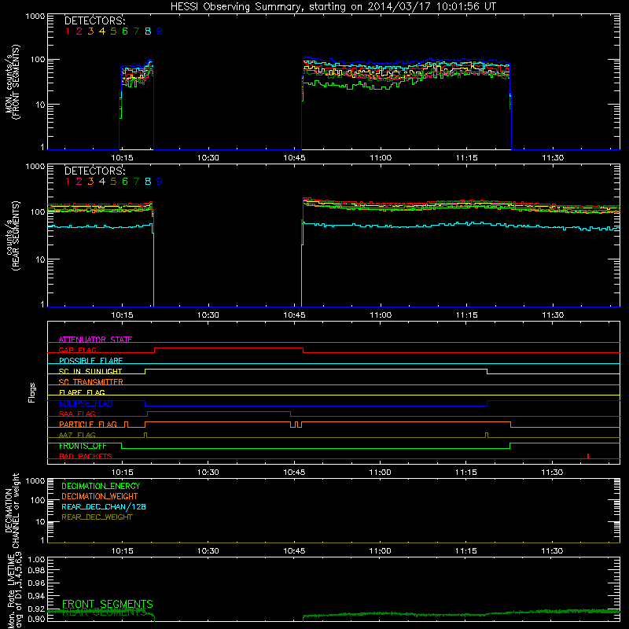This screenshot has height=629, width=629.
Task: Select red detector 1 in rear segments legend
Action: pyautogui.click(x=68, y=182)
